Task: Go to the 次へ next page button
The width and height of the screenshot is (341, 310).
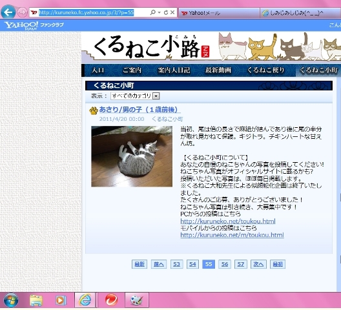Action: point(258,264)
